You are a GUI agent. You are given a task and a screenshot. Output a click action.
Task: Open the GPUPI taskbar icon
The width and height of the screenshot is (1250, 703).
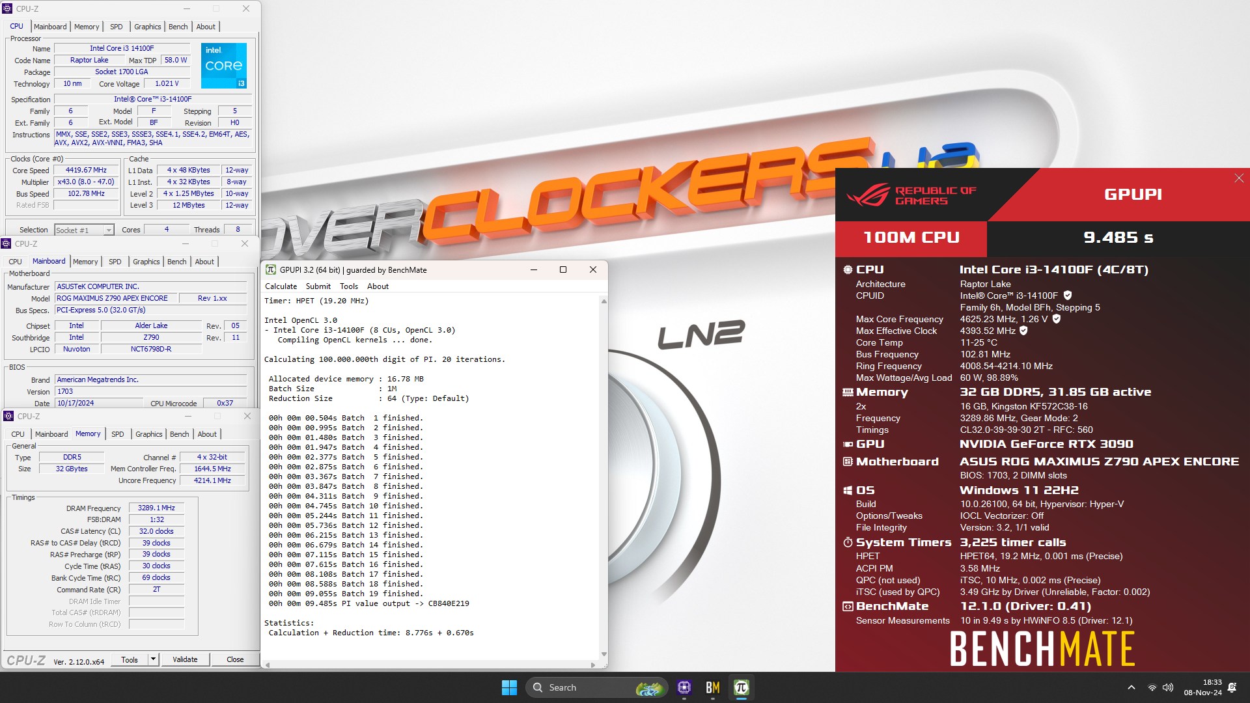click(741, 687)
